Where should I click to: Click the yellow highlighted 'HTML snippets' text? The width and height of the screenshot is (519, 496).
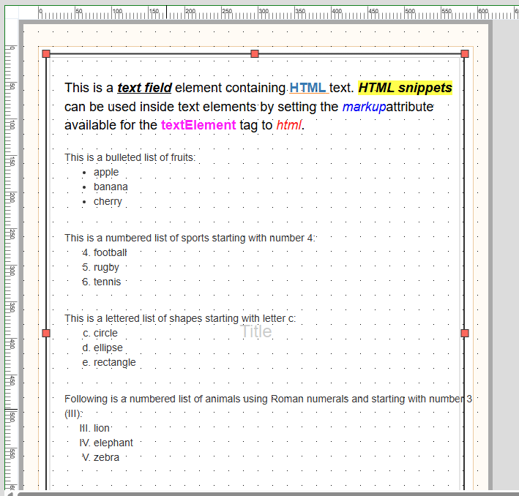405,88
